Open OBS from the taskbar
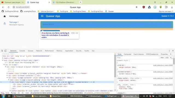Image resolution: width=175 pixels, height=98 pixels. [x=76, y=96]
